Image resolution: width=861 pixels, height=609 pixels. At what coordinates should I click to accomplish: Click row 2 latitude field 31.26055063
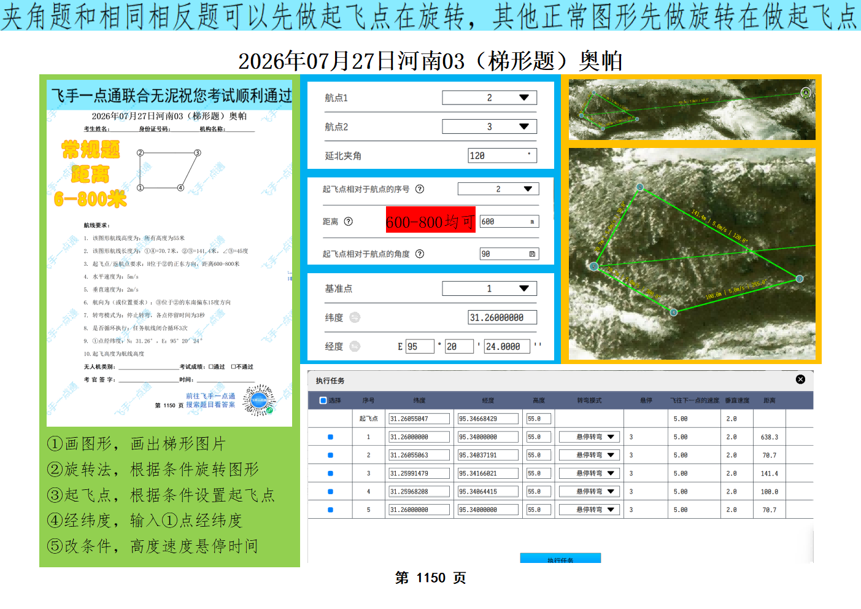click(x=419, y=456)
